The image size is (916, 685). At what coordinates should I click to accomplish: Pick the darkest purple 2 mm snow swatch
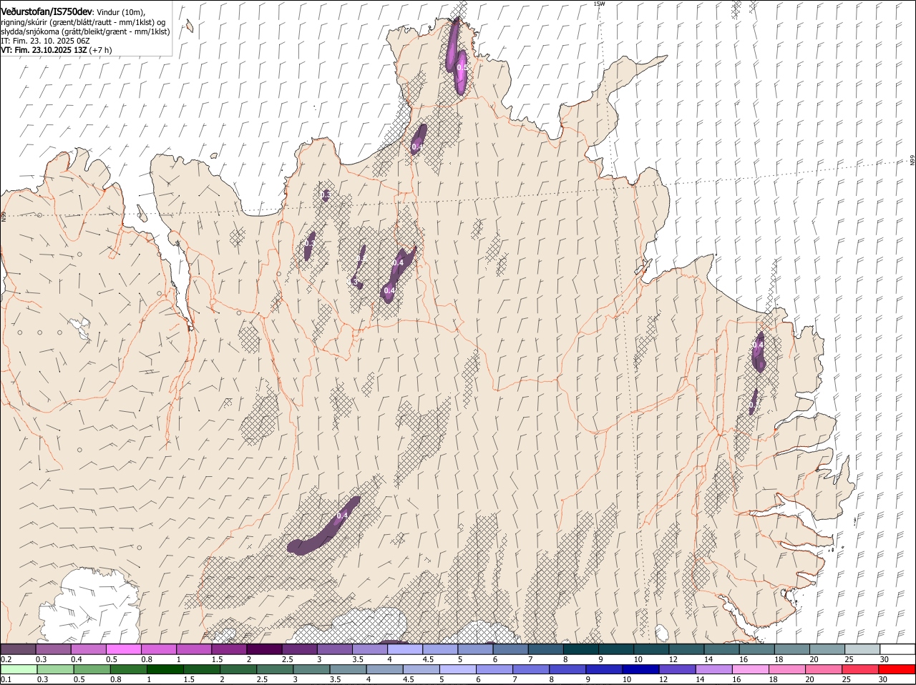[264, 649]
